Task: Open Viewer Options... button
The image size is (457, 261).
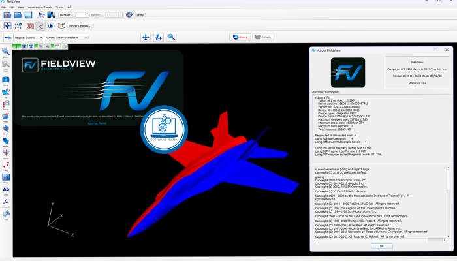Action: click(x=80, y=26)
